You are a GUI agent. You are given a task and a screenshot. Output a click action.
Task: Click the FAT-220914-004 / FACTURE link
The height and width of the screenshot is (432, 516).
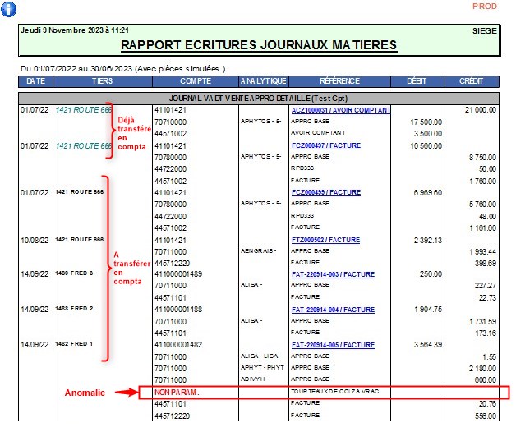(x=333, y=310)
